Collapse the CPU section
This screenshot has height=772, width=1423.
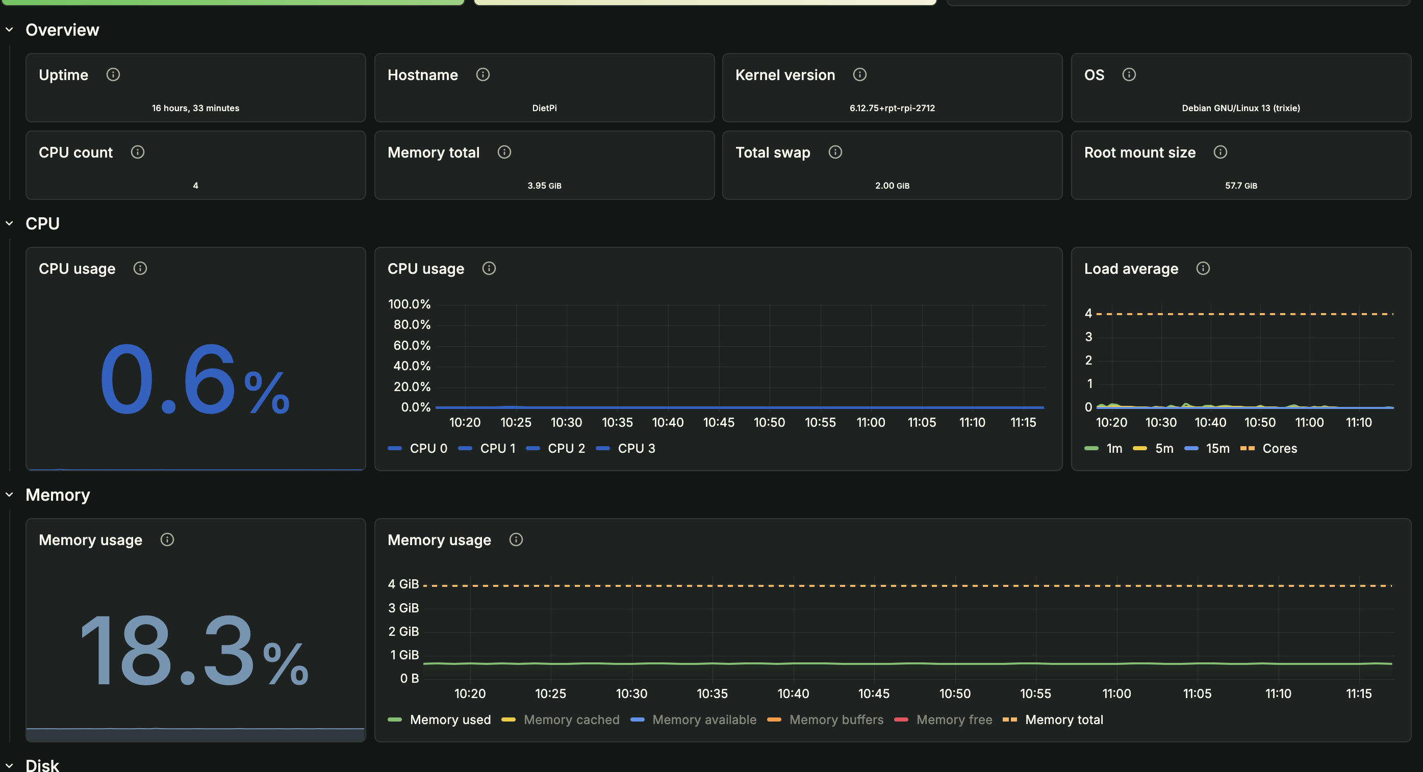point(9,223)
